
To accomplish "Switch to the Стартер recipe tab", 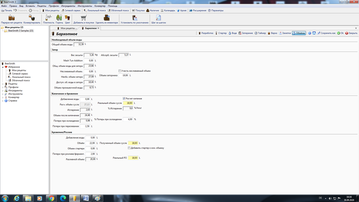I will (221, 33).
